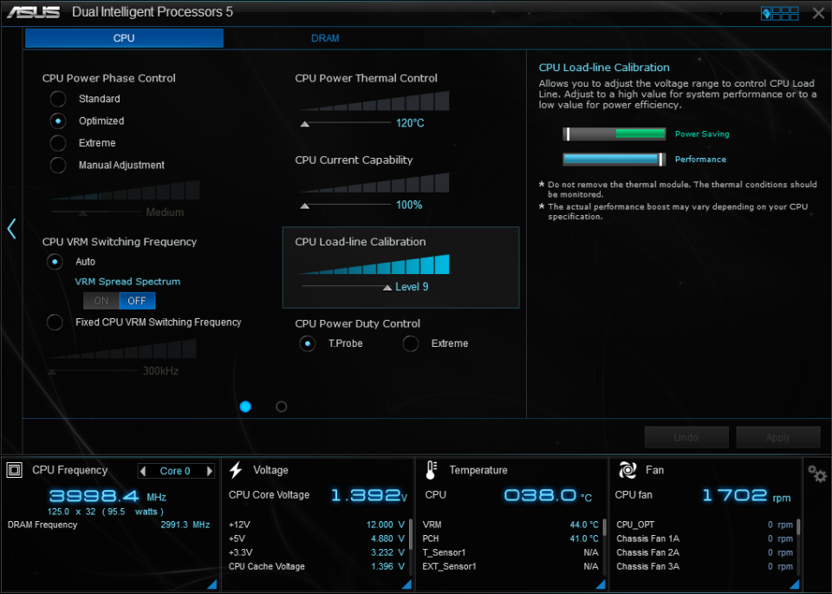832x594 pixels.
Task: Select Fixed CPU VRM Switching Frequency
Action: (x=55, y=323)
